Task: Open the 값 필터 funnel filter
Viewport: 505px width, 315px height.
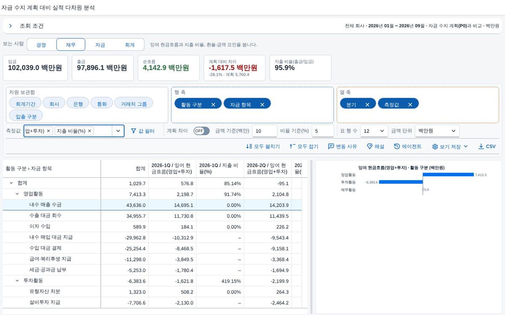Action: pos(143,131)
